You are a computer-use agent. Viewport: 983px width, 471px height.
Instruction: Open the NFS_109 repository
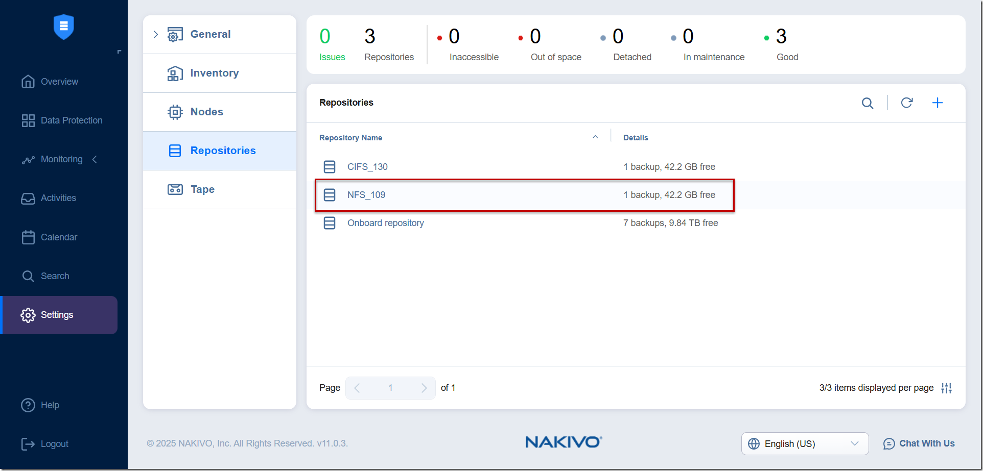point(366,195)
